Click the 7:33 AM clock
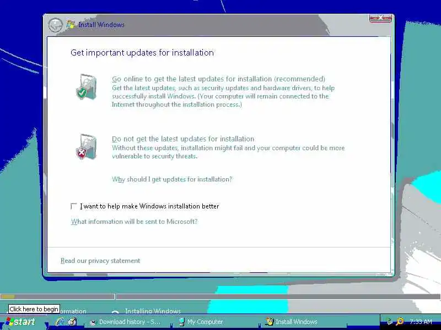 [x=421, y=322]
